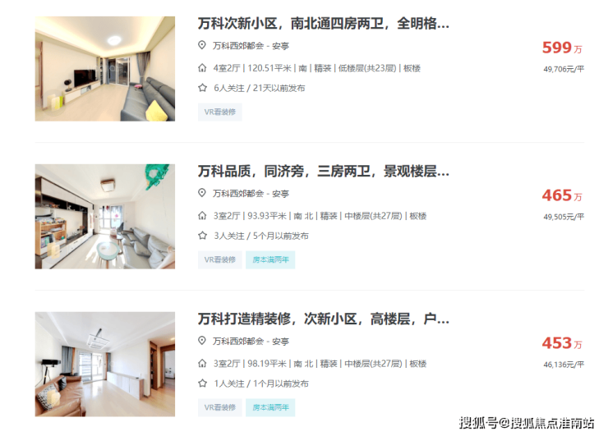Open photo of room with brown leather sofa
This screenshot has width=608, height=436.
[105, 364]
